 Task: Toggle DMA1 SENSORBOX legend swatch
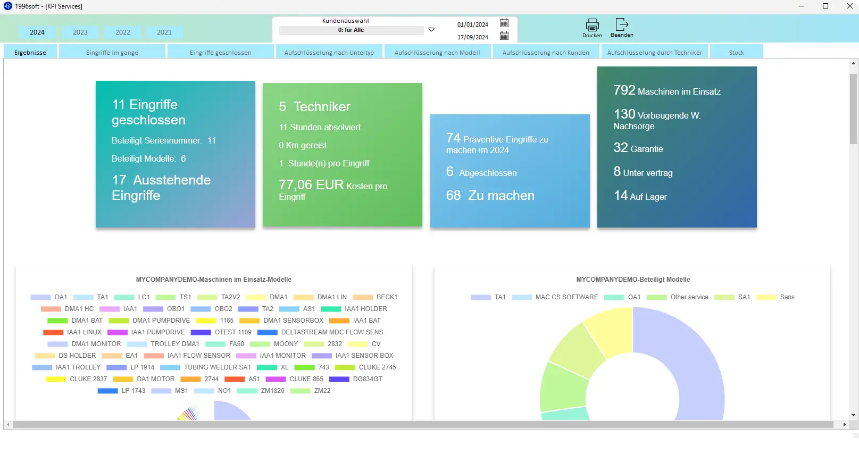(249, 321)
